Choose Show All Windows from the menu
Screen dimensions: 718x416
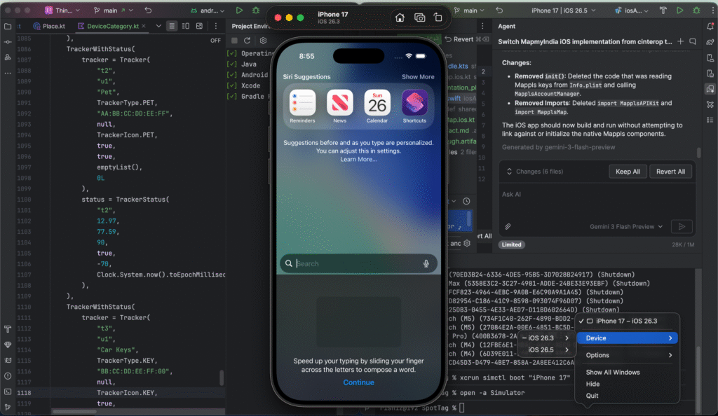613,372
